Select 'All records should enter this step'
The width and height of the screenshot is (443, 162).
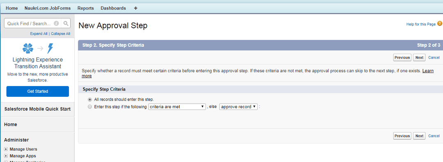90,100
